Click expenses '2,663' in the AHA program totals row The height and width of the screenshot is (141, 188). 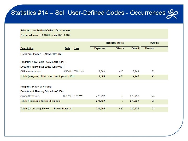102,76
